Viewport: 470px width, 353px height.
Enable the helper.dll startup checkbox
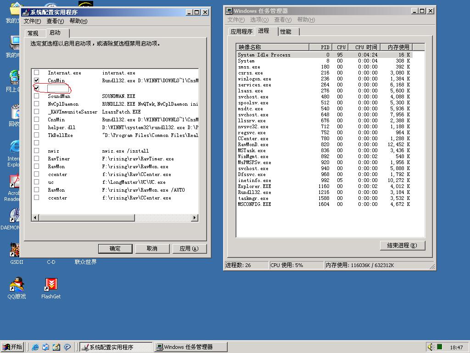[37, 127]
